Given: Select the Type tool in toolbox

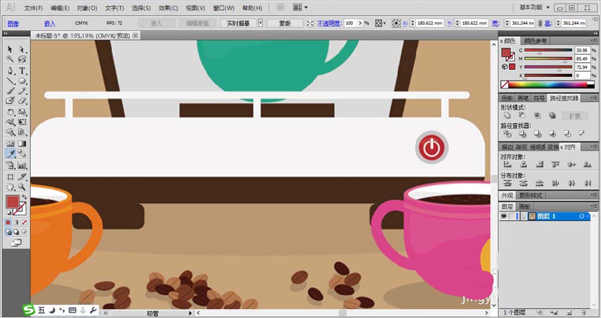Looking at the screenshot, I should coord(23,71).
